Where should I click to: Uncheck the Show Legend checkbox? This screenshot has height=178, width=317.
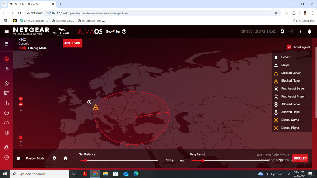pos(289,47)
